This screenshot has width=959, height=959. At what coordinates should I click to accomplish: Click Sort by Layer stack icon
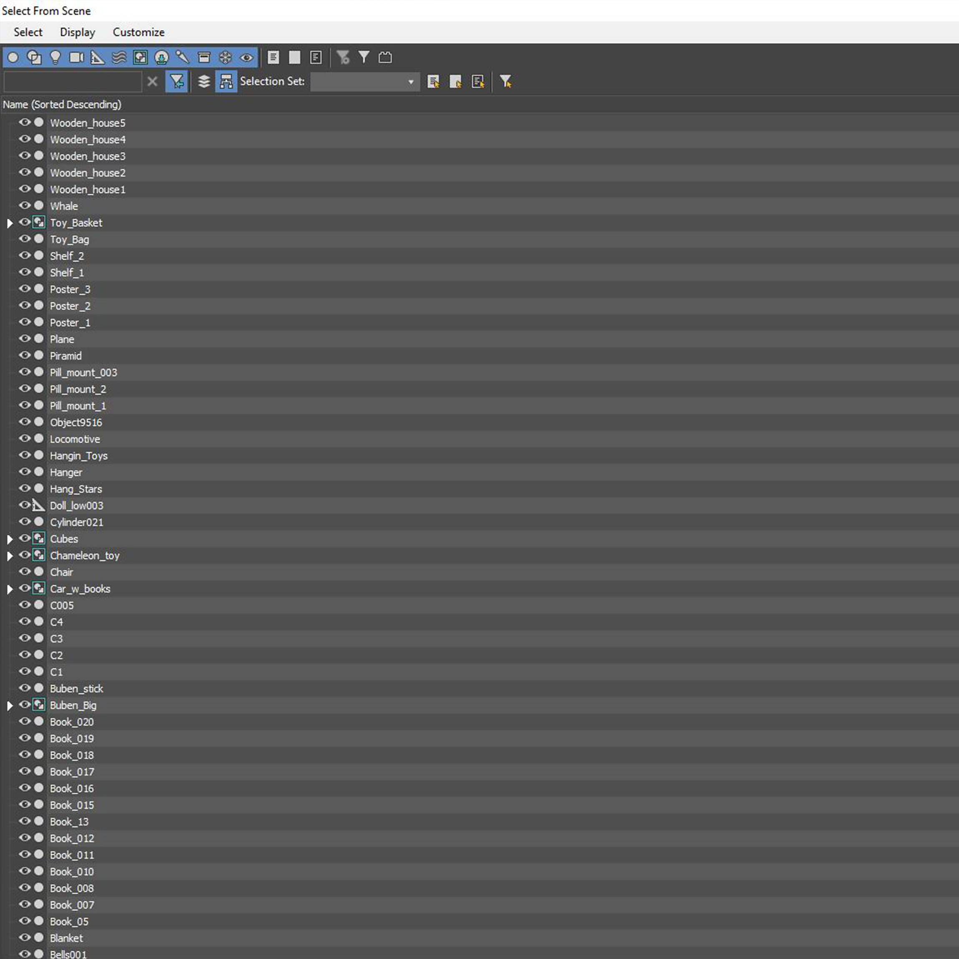(204, 81)
